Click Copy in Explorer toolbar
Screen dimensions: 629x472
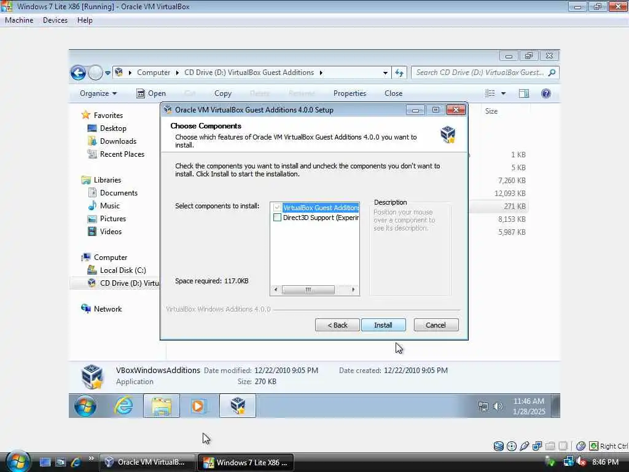222,93
